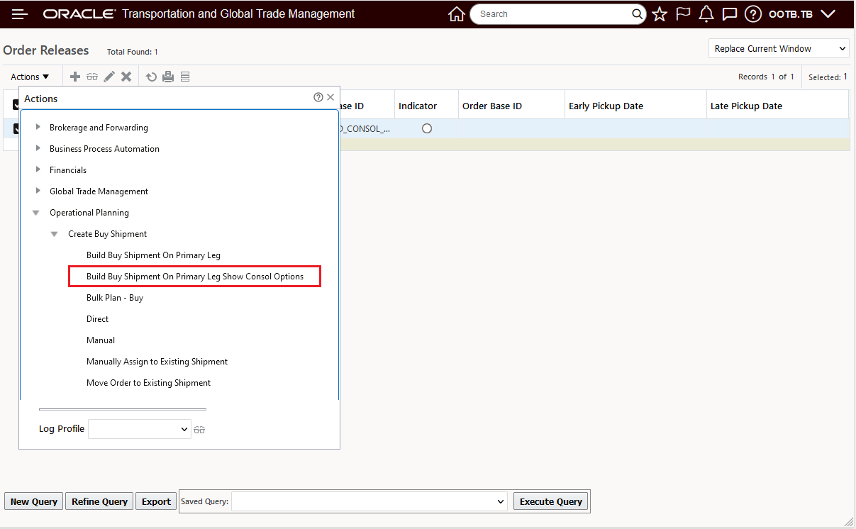856x529 pixels.
Task: Click the Delete X icon in toolbar
Action: pos(126,77)
